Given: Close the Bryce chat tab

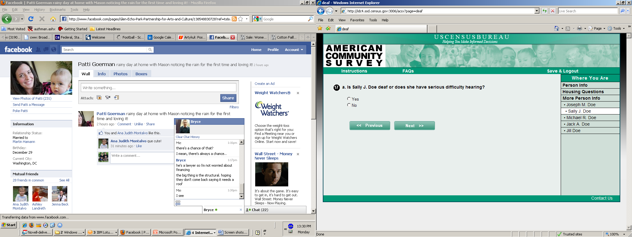Looking at the screenshot, I should pos(241,210).
